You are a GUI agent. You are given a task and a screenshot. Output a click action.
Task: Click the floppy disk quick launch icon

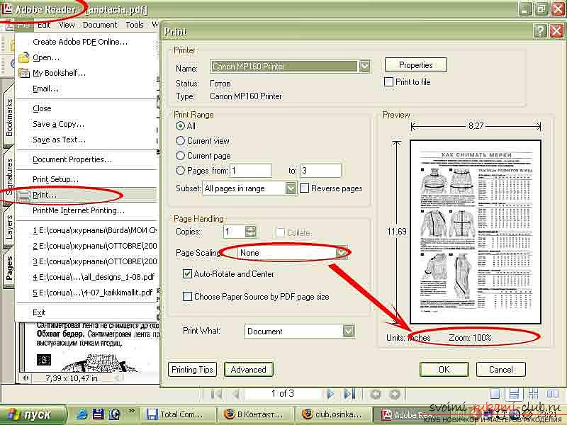[x=99, y=414]
